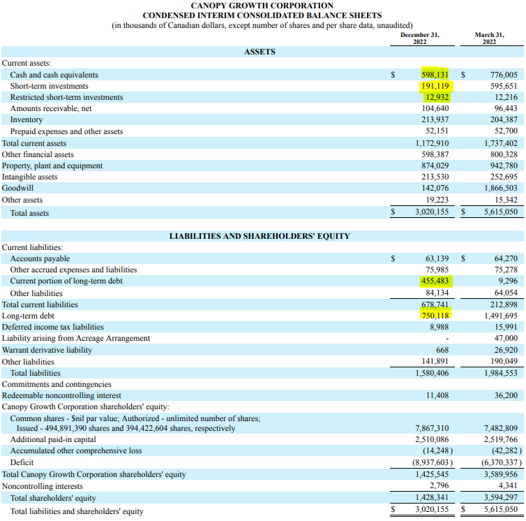Select Redeemable noncontrolling interest value 11,408
The height and width of the screenshot is (521, 526).
(437, 395)
